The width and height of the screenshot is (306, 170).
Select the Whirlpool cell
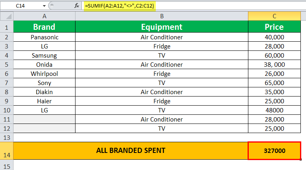tap(44, 74)
